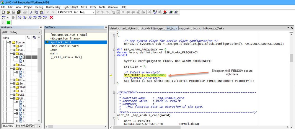Toggle the ETM trace indicator
This screenshot has width=295, height=129.
coord(4,23)
